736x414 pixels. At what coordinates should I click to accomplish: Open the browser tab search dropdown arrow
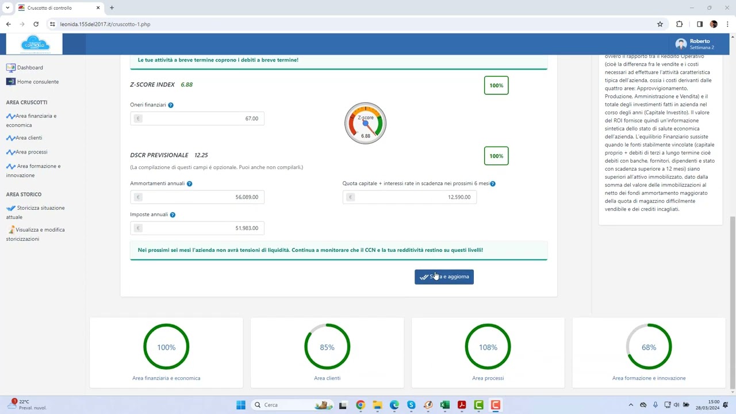[7, 8]
